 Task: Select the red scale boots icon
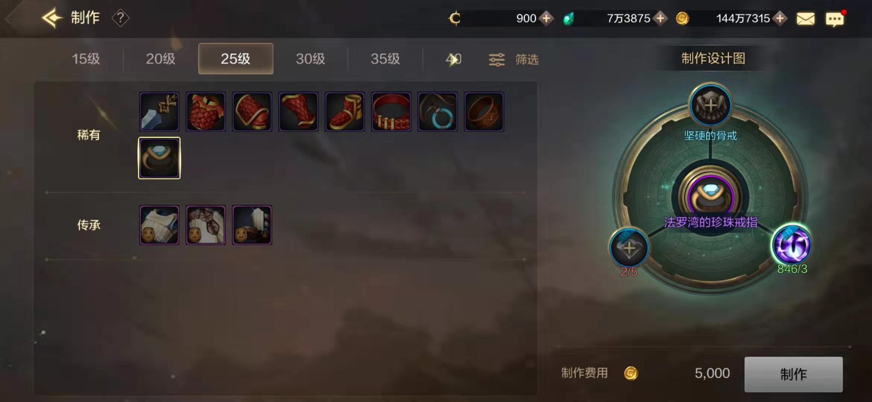(x=345, y=112)
